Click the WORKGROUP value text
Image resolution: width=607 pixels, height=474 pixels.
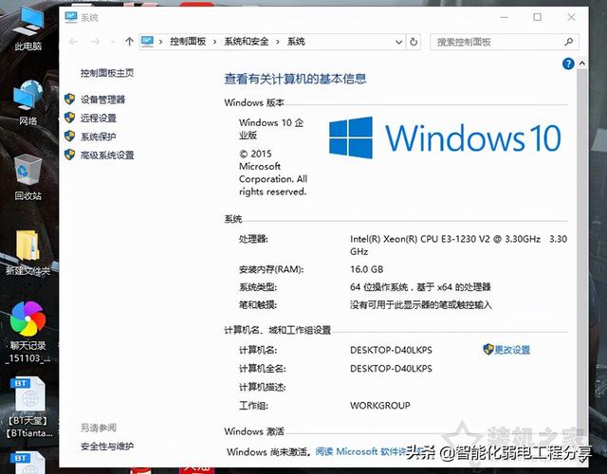pos(379,405)
